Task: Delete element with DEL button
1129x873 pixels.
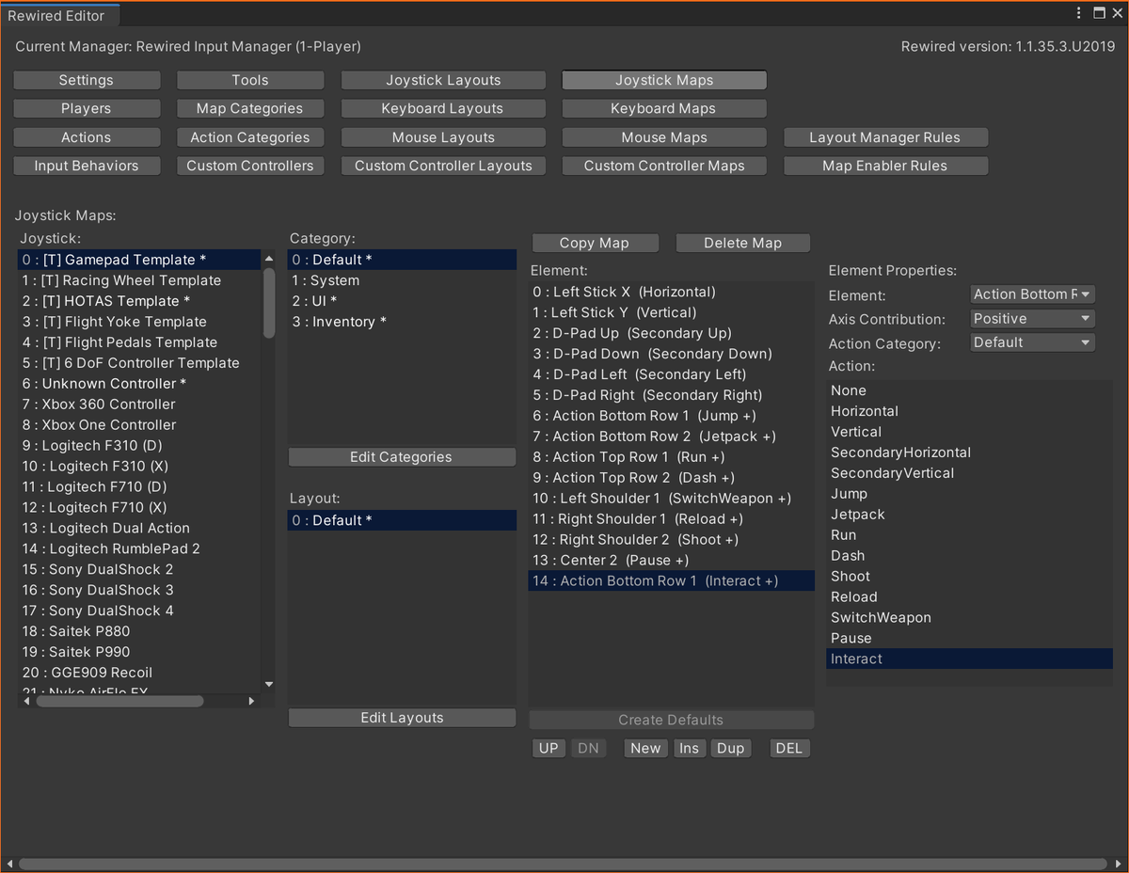Action: [789, 749]
